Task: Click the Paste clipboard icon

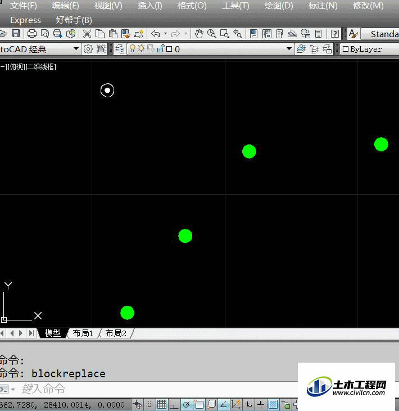Action: tap(113, 34)
